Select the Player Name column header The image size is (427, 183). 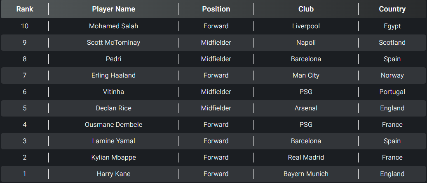click(x=113, y=9)
